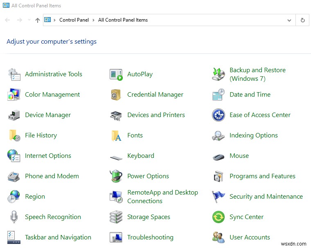Open the Fonts folder icon

[x=117, y=136]
